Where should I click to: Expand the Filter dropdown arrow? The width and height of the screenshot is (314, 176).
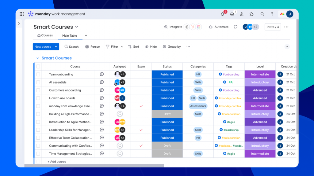[122, 46]
